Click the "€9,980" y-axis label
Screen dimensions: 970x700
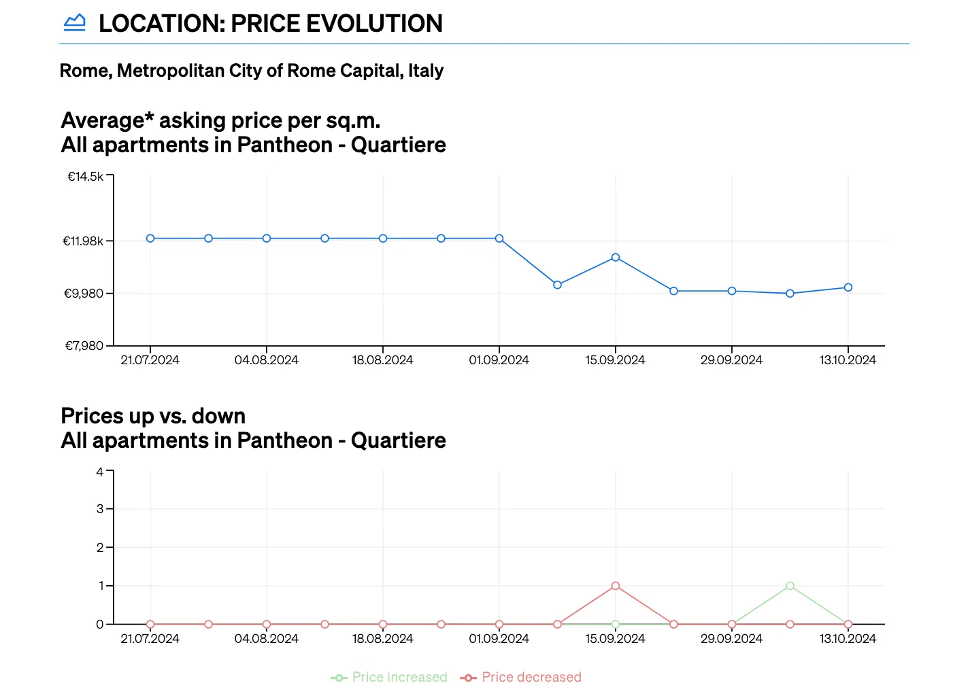pyautogui.click(x=84, y=294)
